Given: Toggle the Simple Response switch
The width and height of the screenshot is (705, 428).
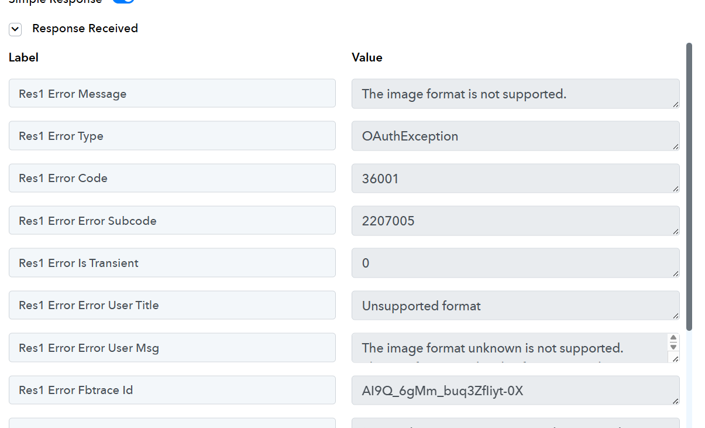Looking at the screenshot, I should coord(123,1).
